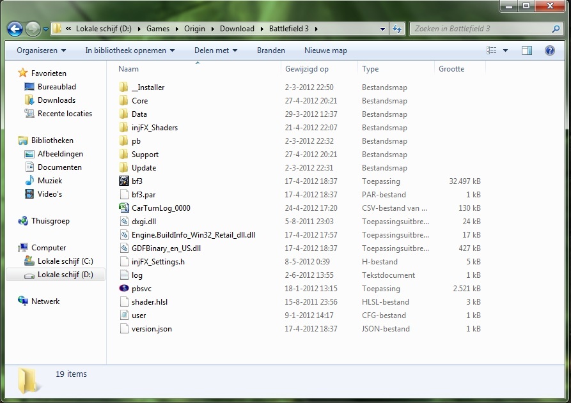
Task: Select Thuisgroep in navigation pane
Action: click(x=51, y=222)
